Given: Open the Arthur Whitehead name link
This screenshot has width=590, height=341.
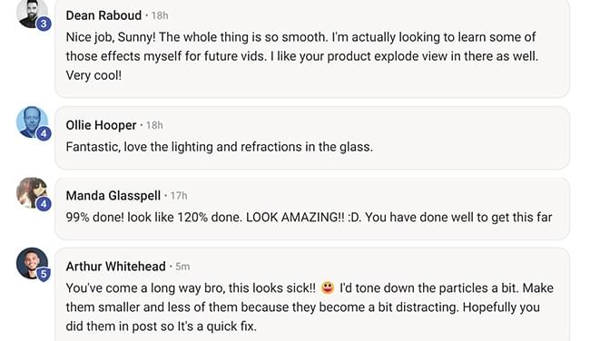Looking at the screenshot, I should [115, 267].
